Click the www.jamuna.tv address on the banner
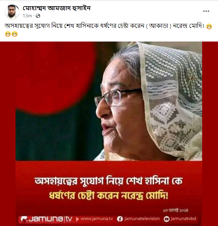218x226 pixels. 97,219
